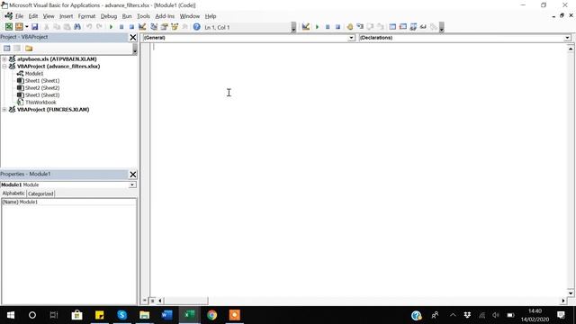The width and height of the screenshot is (576, 324).
Task: Click View Code in Project panel
Action: point(6,48)
